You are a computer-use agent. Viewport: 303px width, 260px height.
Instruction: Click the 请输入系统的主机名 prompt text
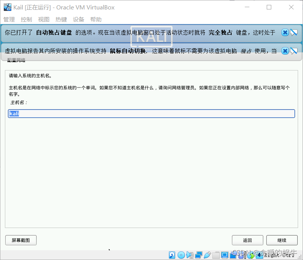pos(30,76)
